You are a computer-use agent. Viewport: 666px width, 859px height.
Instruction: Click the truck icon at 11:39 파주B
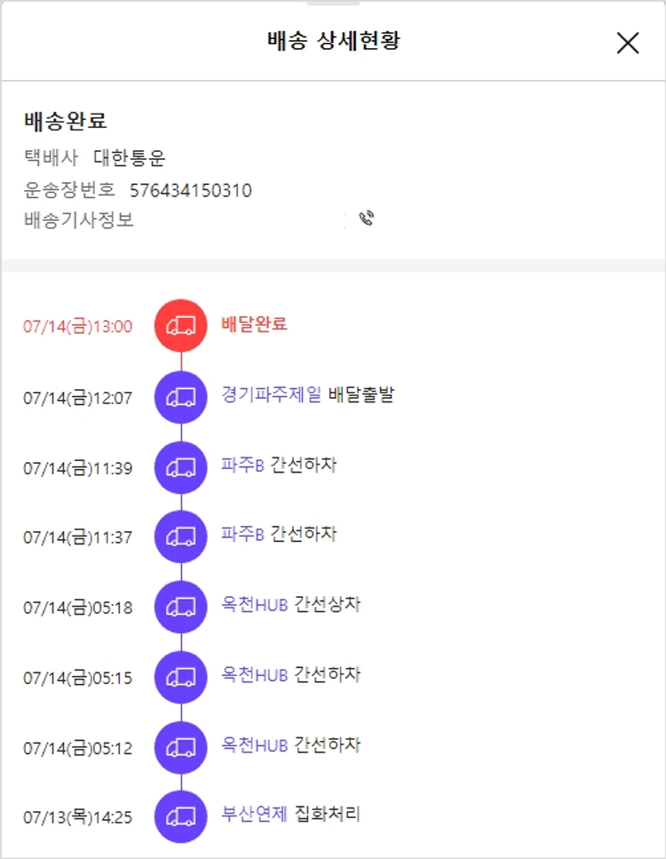point(181,466)
